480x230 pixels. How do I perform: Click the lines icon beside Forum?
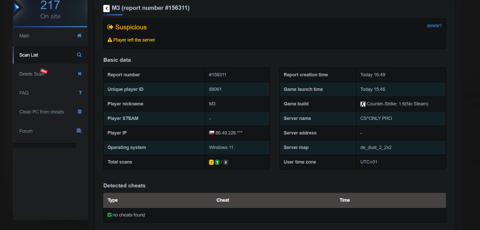[x=79, y=131]
